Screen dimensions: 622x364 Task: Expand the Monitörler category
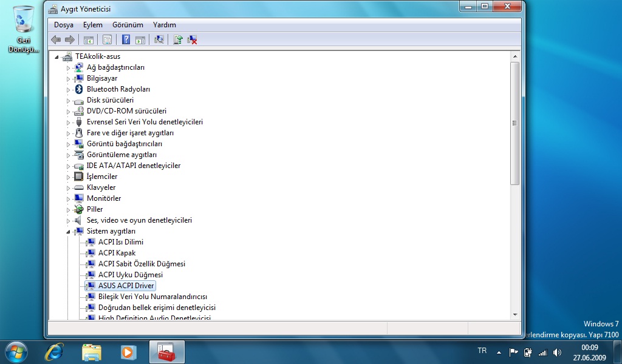tap(68, 199)
